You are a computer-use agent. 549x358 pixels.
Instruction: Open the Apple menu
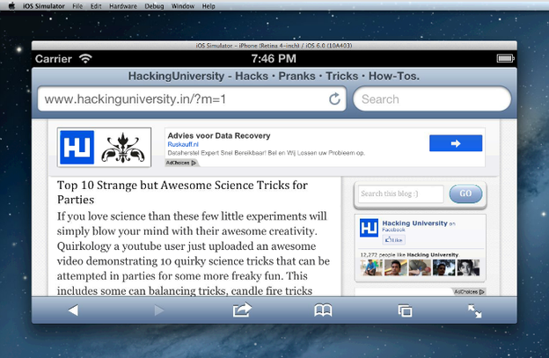pyautogui.click(x=11, y=6)
